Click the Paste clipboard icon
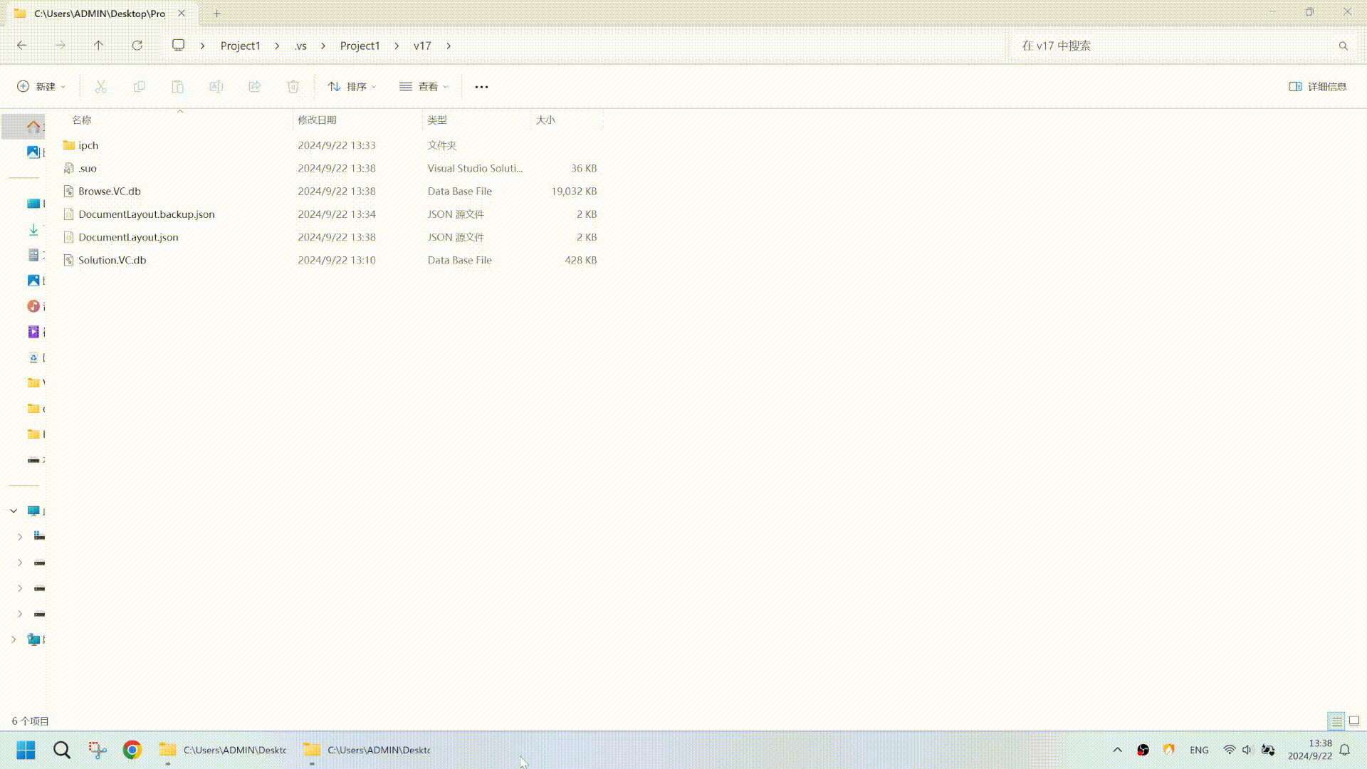The image size is (1367, 769). pos(177,86)
